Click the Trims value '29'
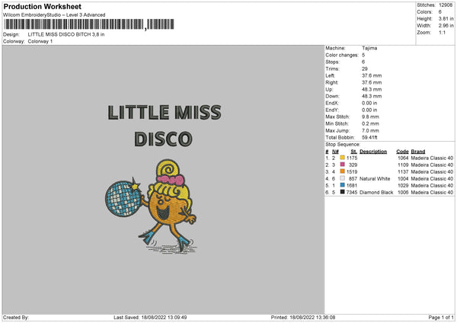Screen dimensions: 457x323 [x=365, y=69]
